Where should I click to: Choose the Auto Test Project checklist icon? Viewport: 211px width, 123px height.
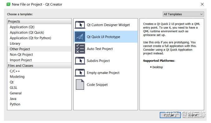(80, 48)
